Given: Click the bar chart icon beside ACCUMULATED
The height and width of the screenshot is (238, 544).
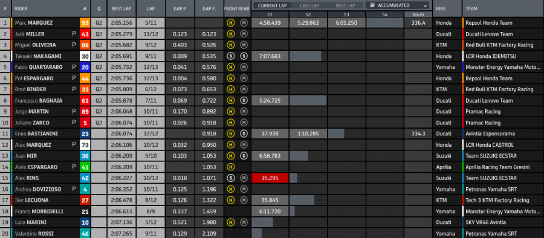Looking at the screenshot, I should coord(372,5).
